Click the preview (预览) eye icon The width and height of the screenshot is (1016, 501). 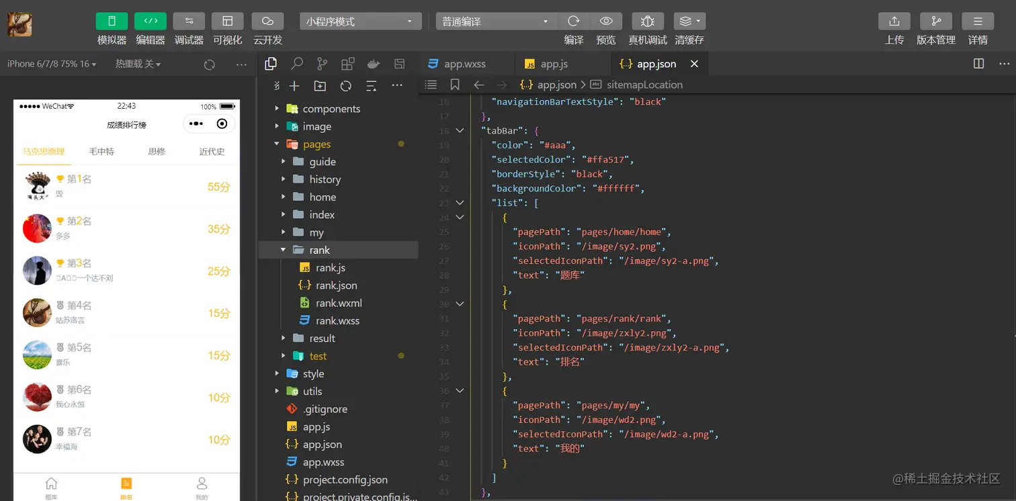click(606, 21)
